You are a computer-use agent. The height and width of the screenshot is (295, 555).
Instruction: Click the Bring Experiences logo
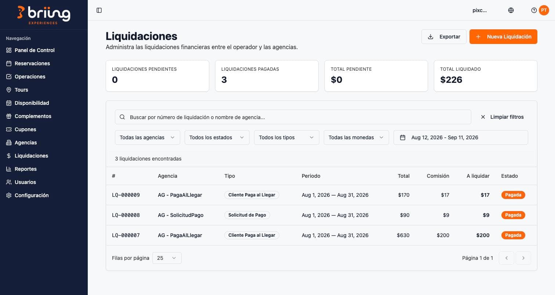(44, 15)
